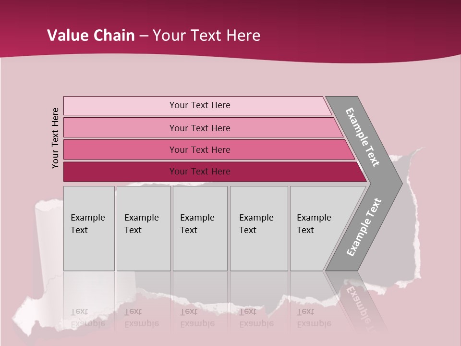Click the mirrored reflection text under third box

197,318
